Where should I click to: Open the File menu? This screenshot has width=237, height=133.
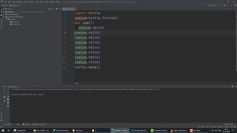coord(6,2)
